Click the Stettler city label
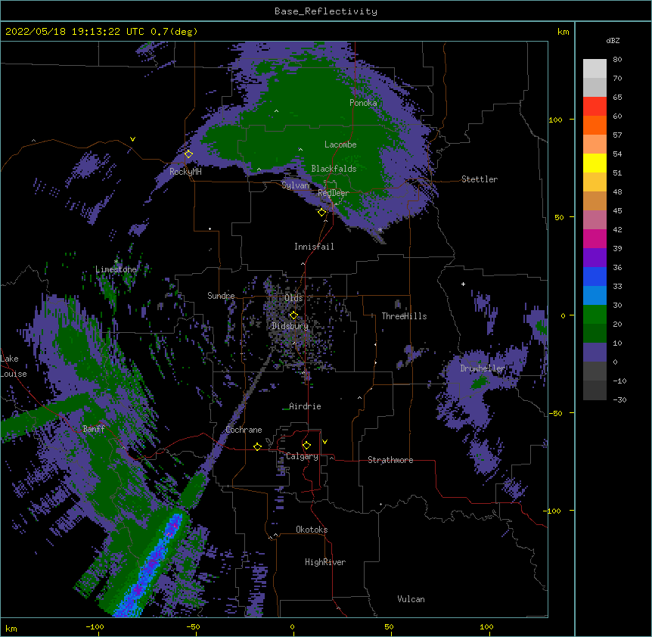The width and height of the screenshot is (652, 637). [480, 179]
